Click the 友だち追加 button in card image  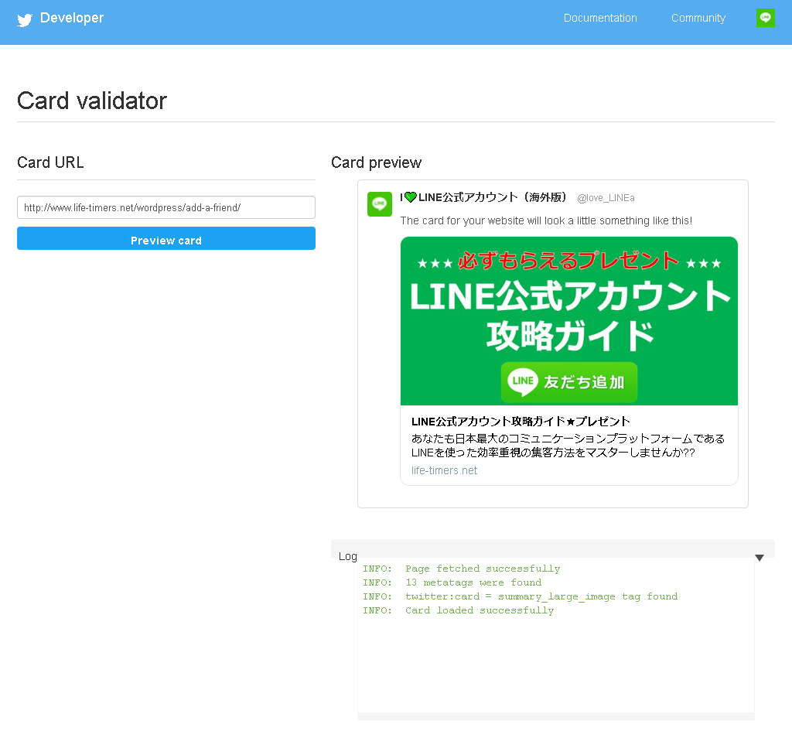tap(568, 382)
